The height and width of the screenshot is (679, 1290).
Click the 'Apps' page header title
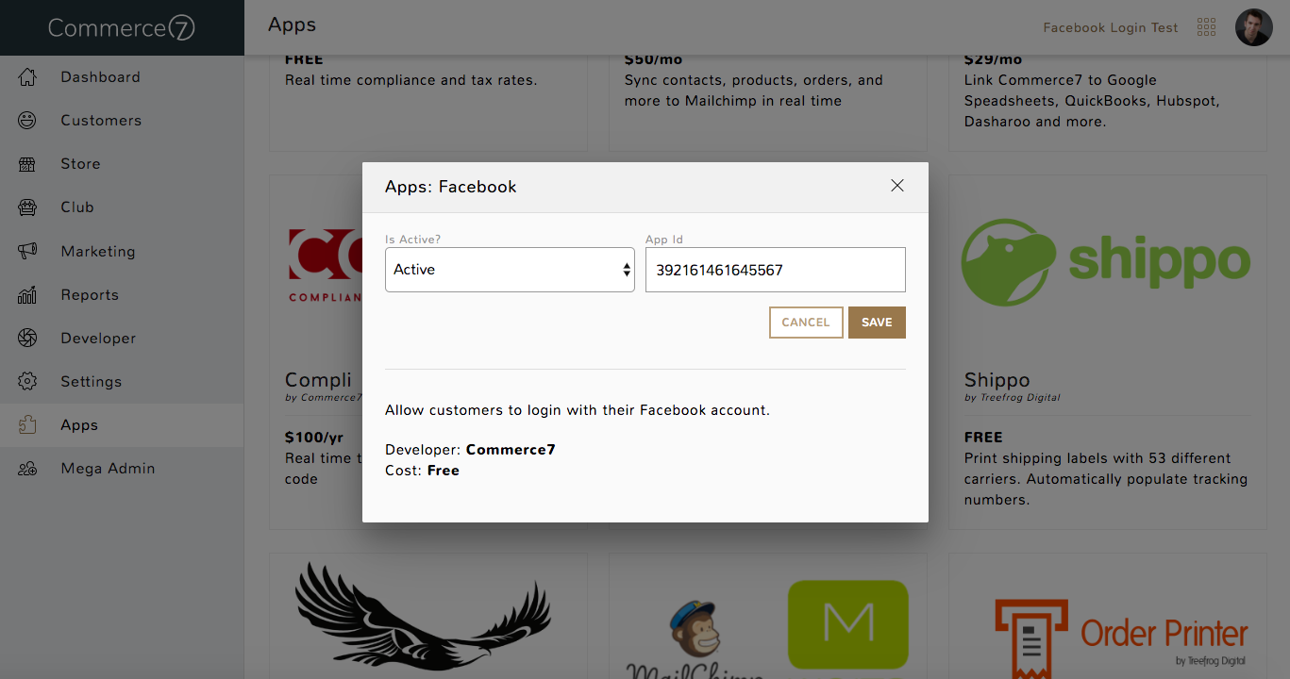(x=292, y=25)
